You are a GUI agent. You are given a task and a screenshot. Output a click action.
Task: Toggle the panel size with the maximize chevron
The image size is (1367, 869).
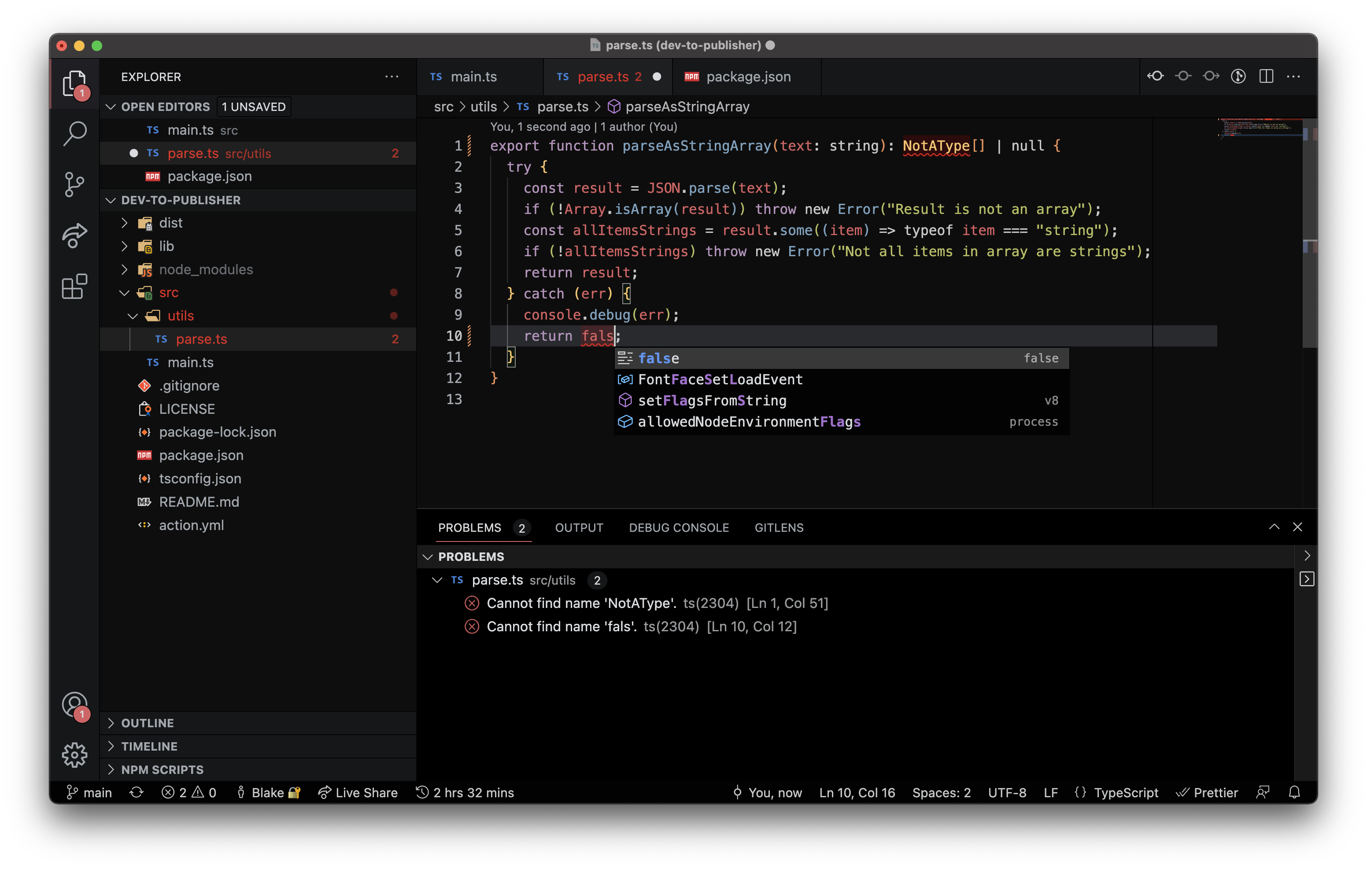tap(1274, 527)
